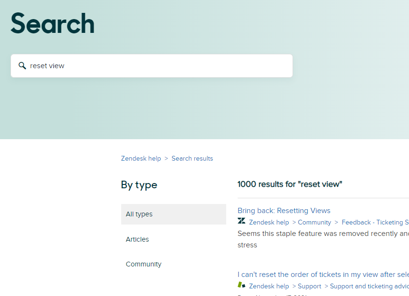
Task: Click Zendesk help under second result
Action: coord(269,286)
